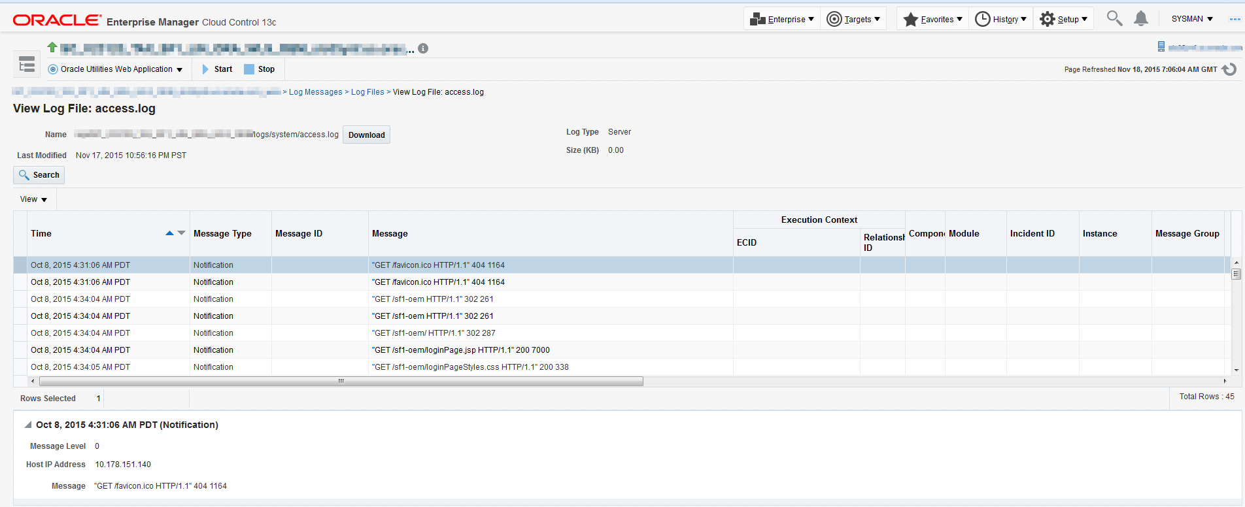Screen dimensions: 1245x507
Task: Sort Time column ascending
Action: 170,233
